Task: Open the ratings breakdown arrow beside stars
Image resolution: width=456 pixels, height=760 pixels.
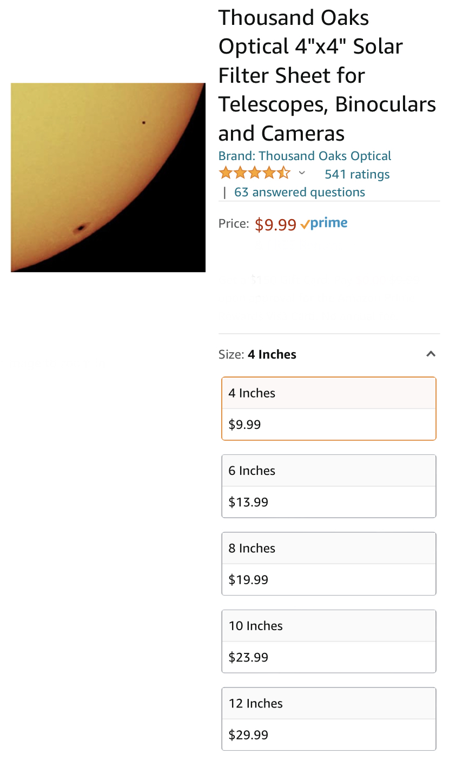Action: [x=302, y=173]
